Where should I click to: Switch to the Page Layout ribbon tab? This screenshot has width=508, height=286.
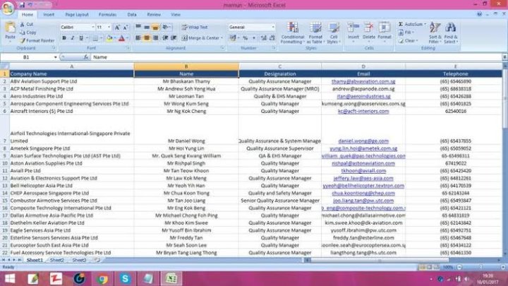click(77, 14)
